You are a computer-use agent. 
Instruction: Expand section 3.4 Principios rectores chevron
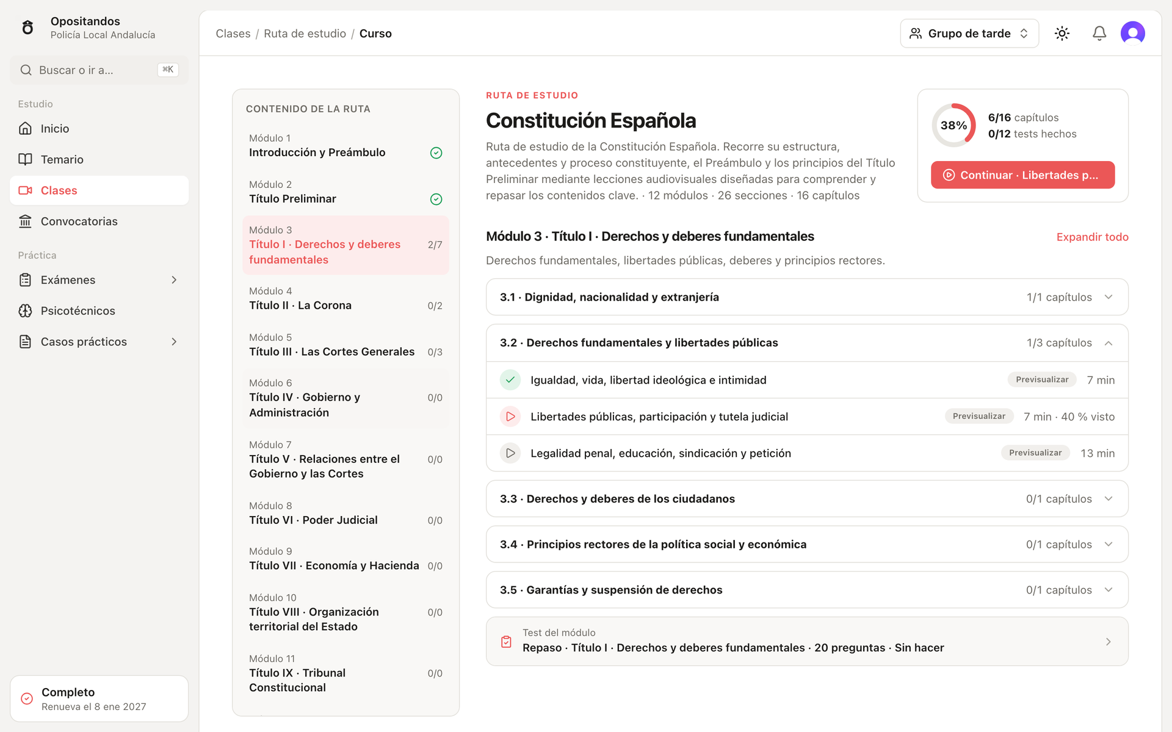1109,544
